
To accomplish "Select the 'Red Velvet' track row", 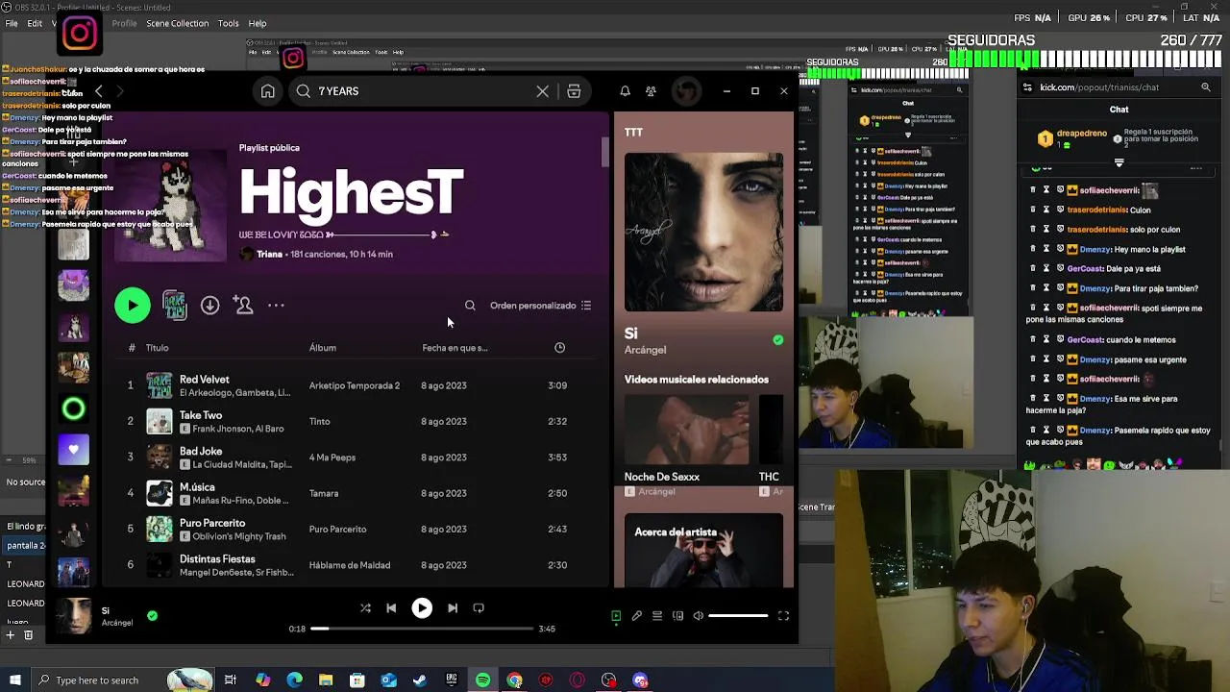I will [356, 385].
